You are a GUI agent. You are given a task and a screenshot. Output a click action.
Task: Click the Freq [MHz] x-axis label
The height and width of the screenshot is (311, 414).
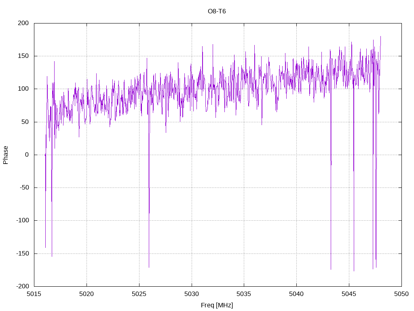coord(217,305)
